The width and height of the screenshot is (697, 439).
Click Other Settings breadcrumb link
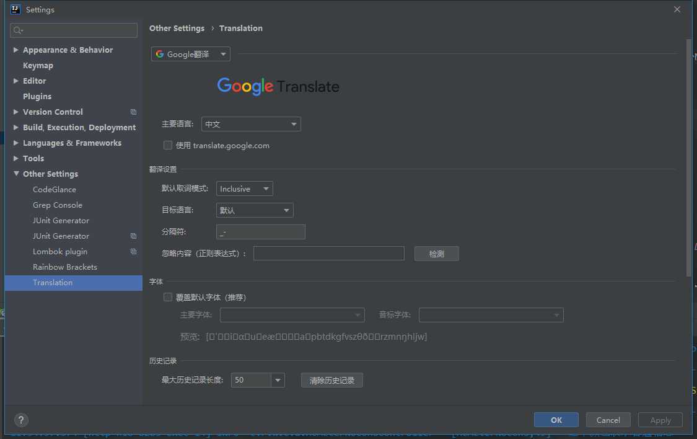pyautogui.click(x=177, y=28)
